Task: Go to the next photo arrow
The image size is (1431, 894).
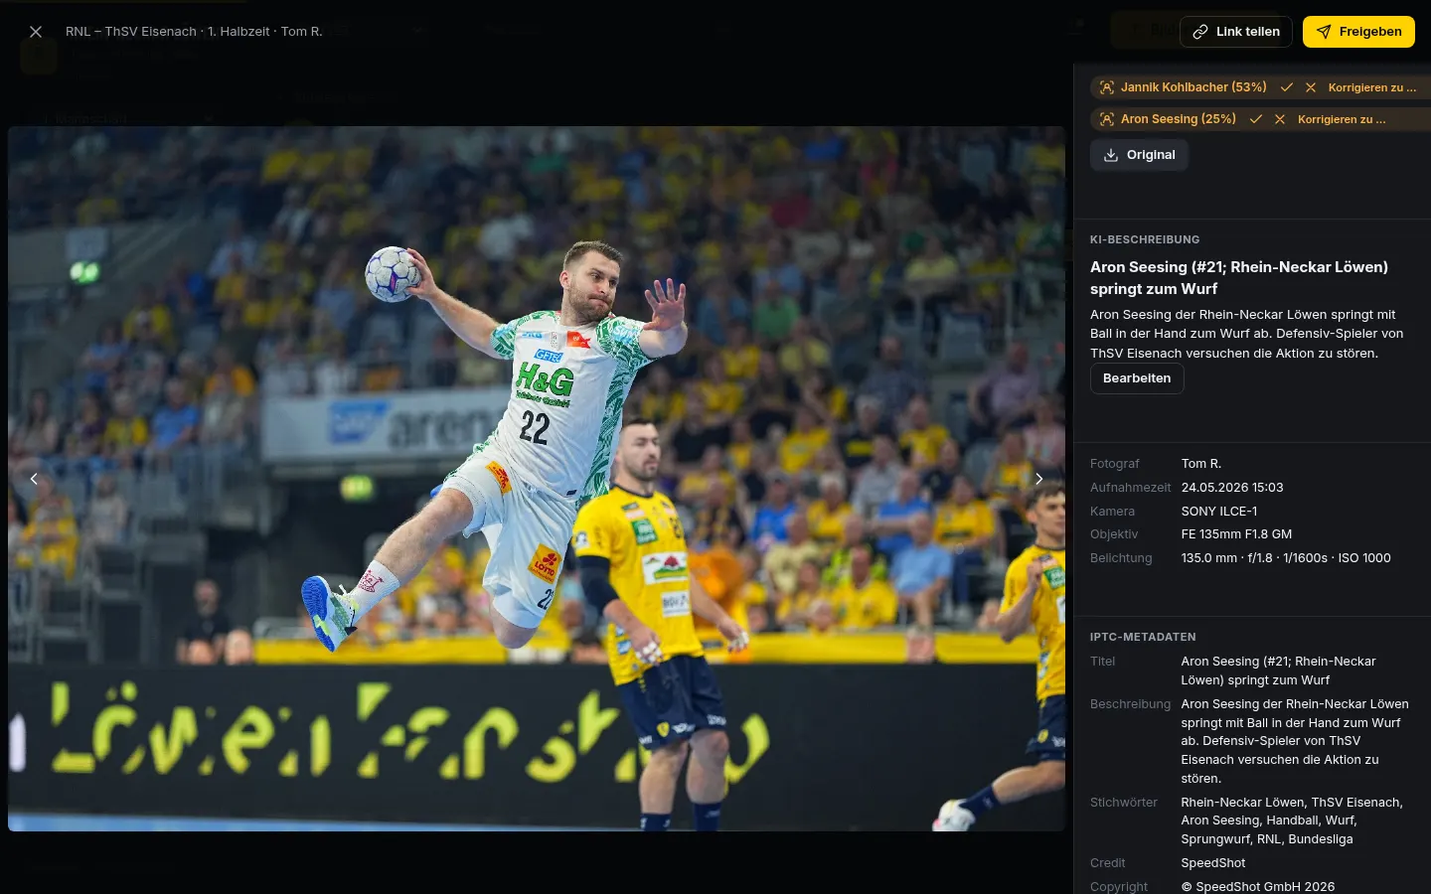Action: (x=1039, y=479)
